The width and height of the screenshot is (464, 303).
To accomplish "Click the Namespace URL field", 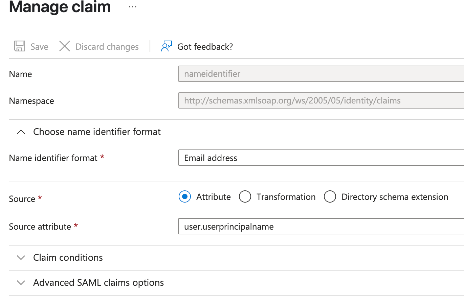I will [x=320, y=101].
